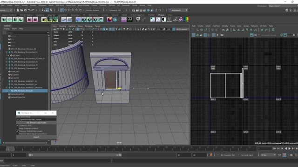Viewport: 298px width, 167px height.
Task: Click the Export button in FBX dialog
Action: tap(36, 137)
